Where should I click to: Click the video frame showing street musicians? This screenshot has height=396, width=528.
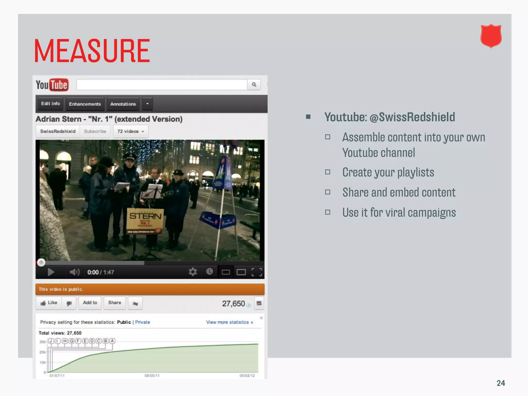pyautogui.click(x=150, y=200)
